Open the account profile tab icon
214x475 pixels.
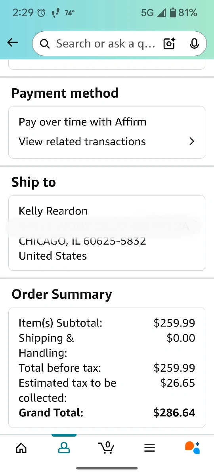click(64, 448)
